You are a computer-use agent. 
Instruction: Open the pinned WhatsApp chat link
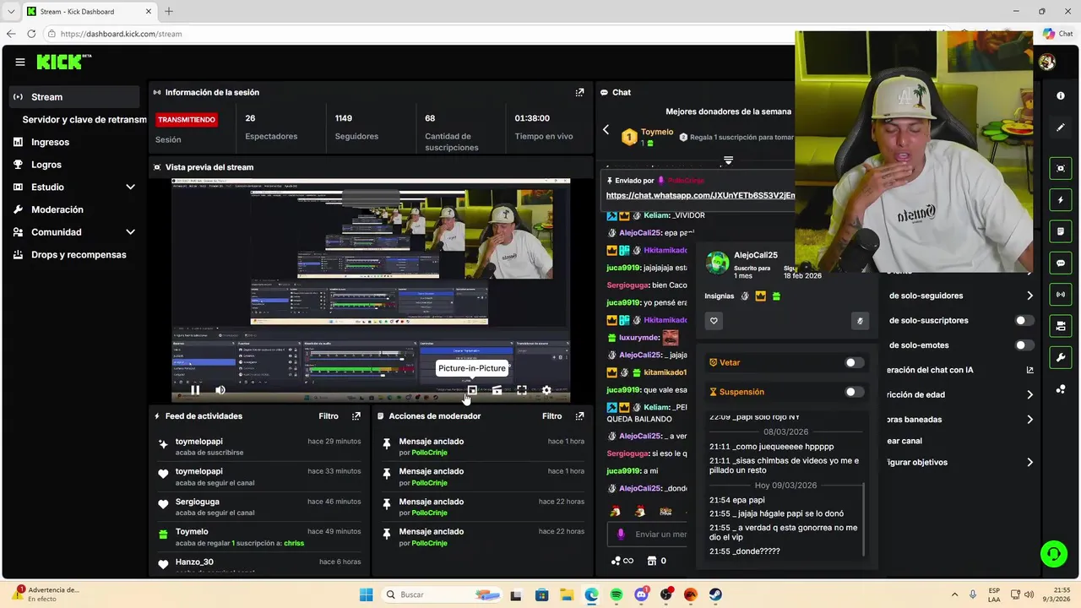(700, 195)
